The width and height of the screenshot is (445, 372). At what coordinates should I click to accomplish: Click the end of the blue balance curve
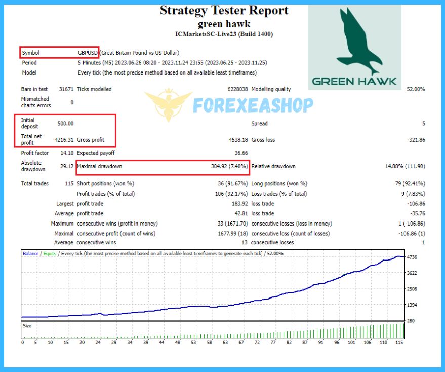pyautogui.click(x=403, y=257)
